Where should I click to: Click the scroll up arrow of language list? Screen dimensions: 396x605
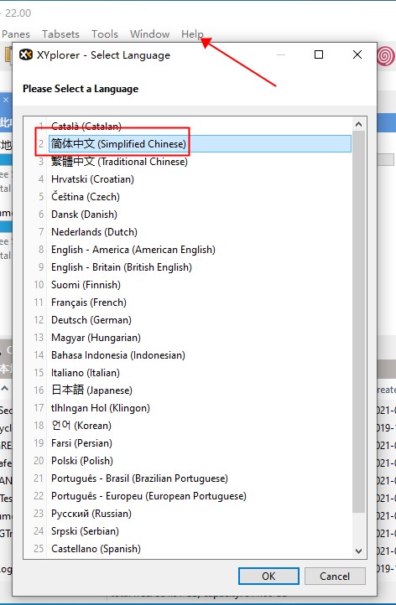(x=358, y=124)
